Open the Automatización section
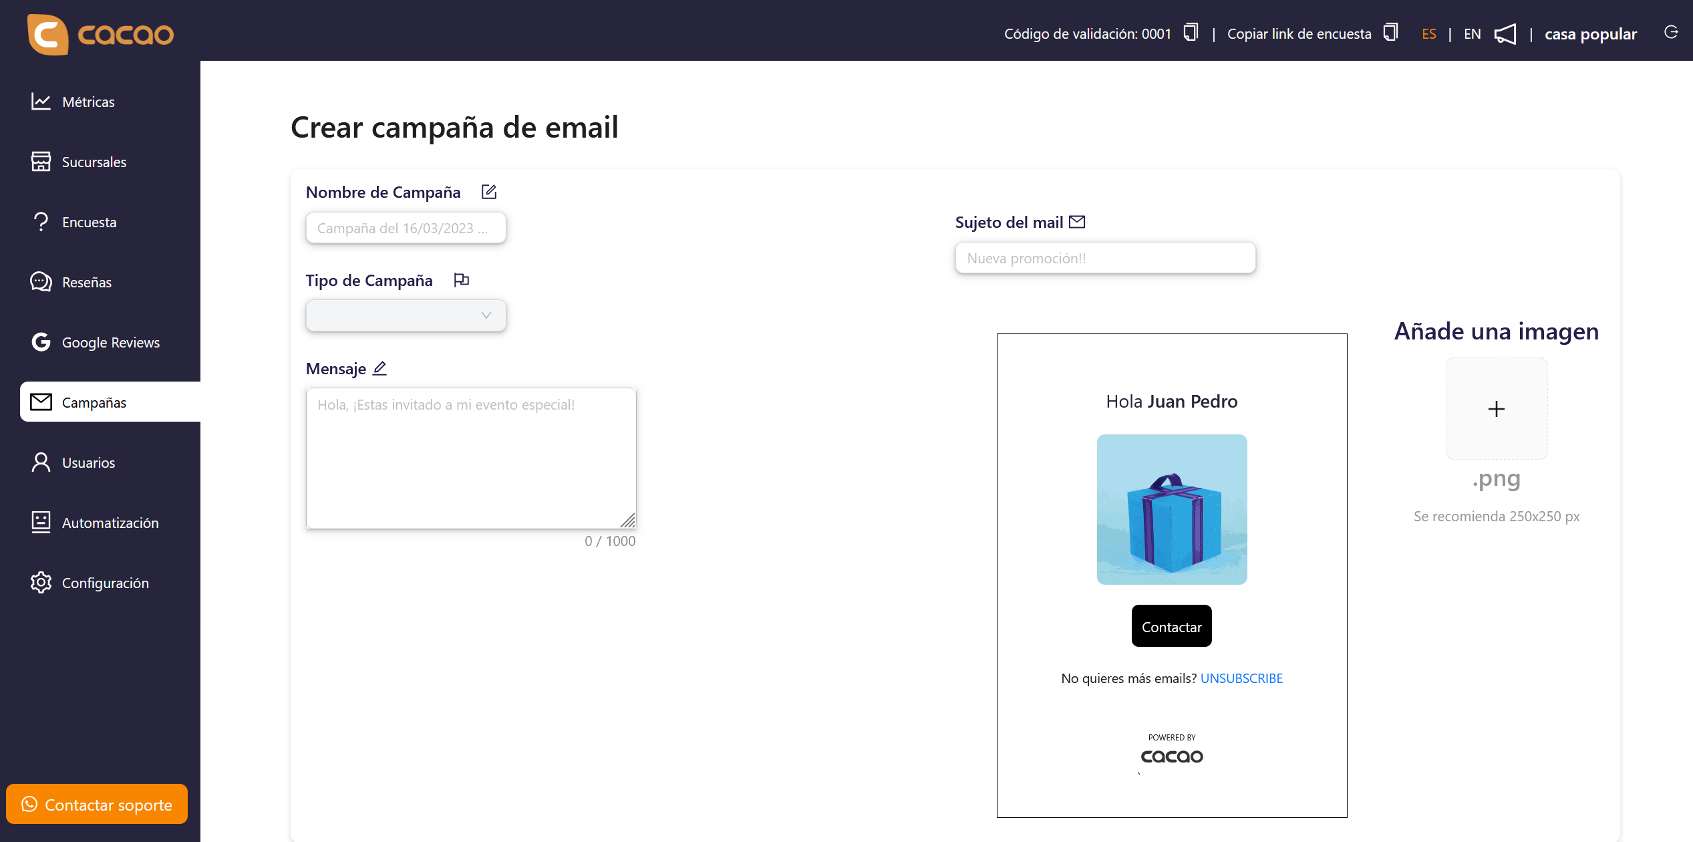The image size is (1693, 842). point(110,523)
